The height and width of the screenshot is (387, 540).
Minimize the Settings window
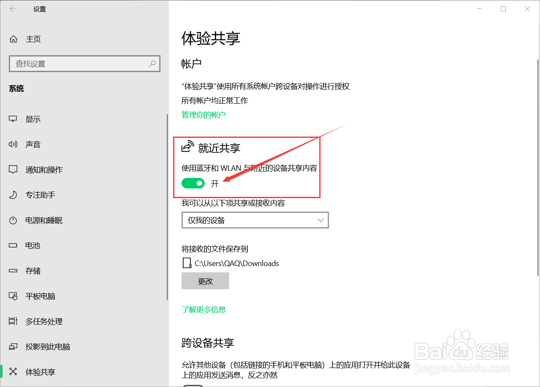(x=479, y=9)
